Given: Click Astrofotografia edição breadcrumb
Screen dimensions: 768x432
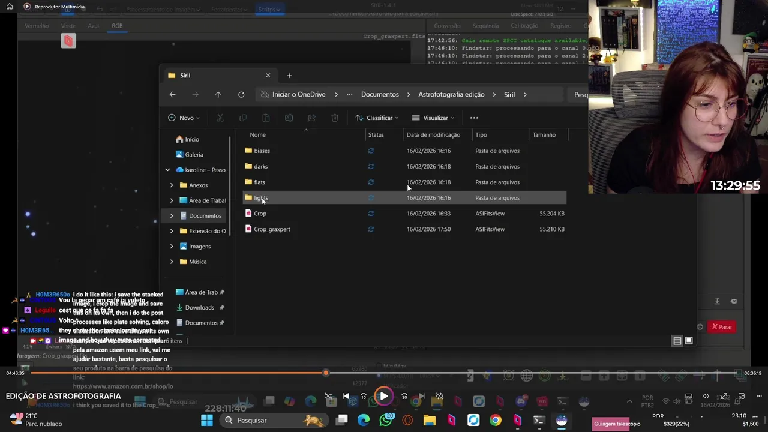Looking at the screenshot, I should point(451,94).
